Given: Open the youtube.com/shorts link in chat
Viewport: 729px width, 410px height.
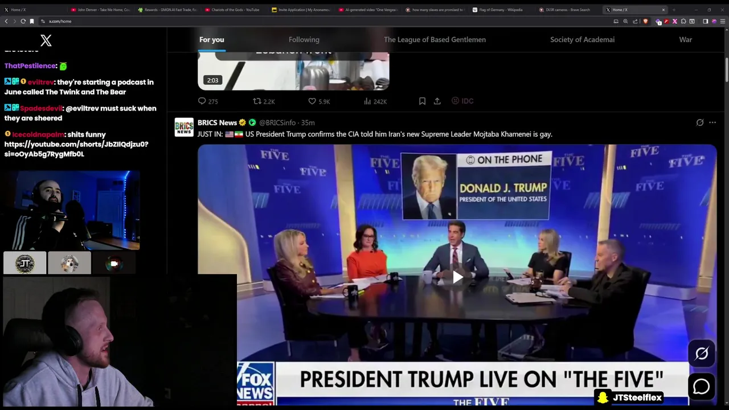Looking at the screenshot, I should click(76, 149).
